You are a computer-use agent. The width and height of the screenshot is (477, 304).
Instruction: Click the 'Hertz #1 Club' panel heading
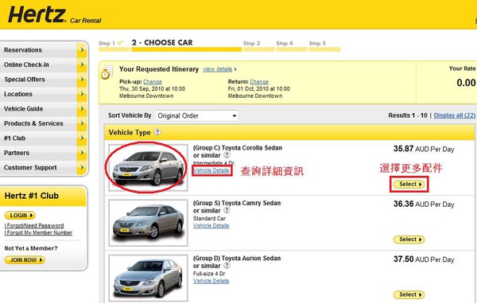(32, 196)
